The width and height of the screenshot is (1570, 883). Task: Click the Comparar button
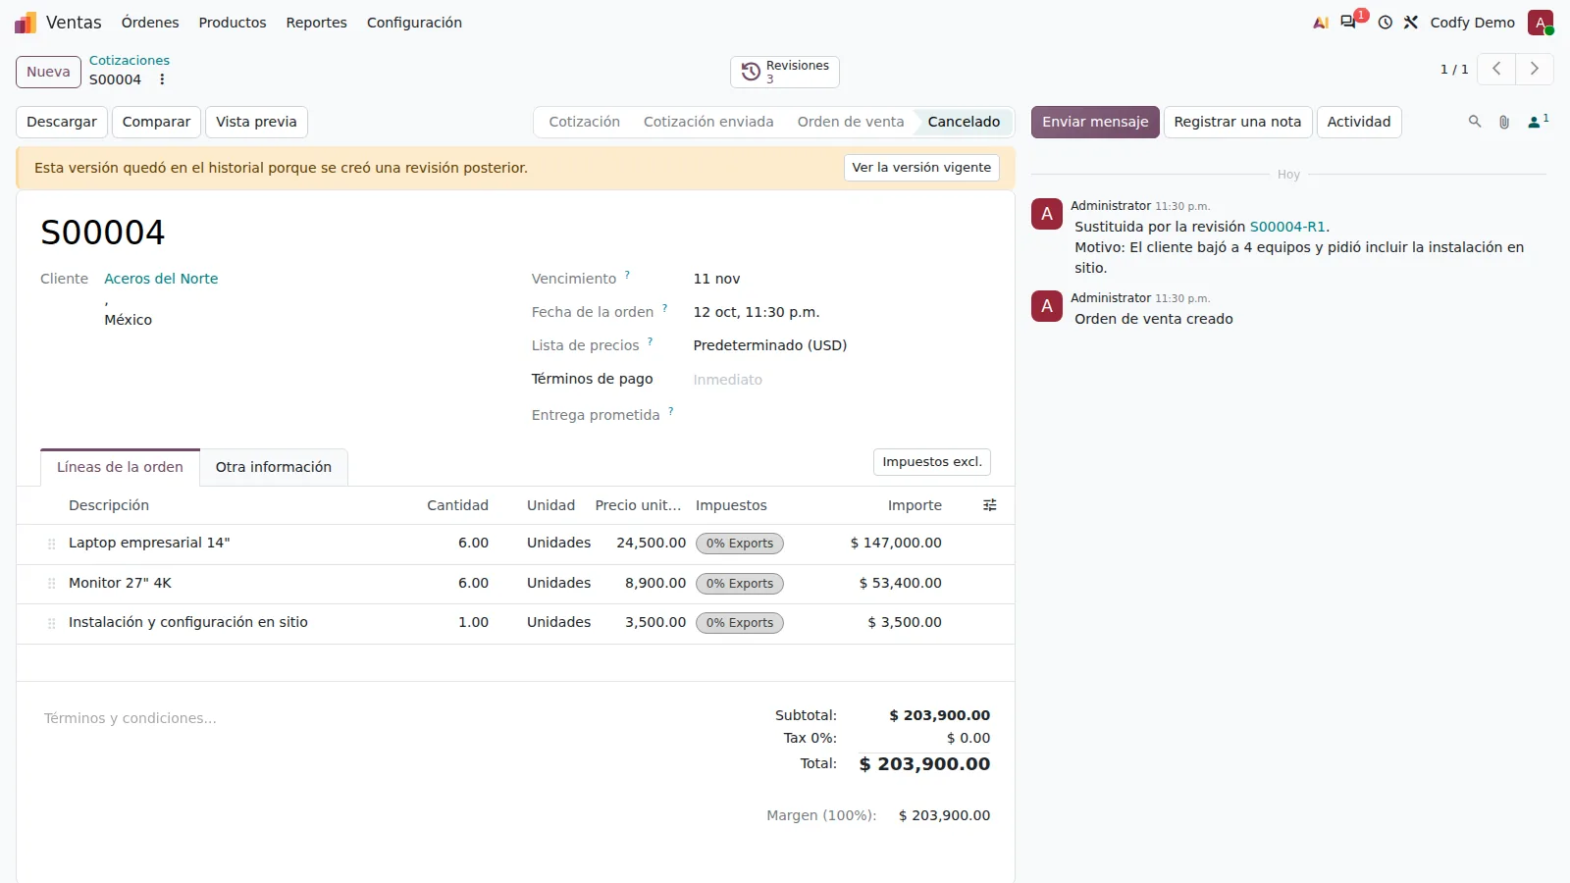point(156,122)
